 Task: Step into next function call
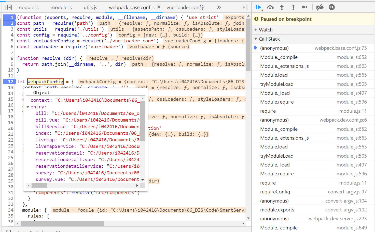tap(282, 7)
